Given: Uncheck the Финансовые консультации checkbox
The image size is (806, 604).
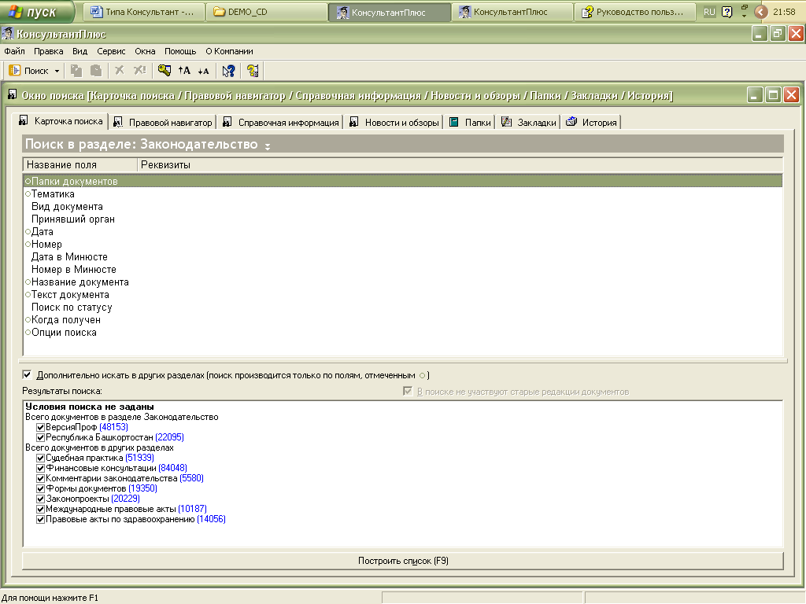Looking at the screenshot, I should [x=41, y=469].
